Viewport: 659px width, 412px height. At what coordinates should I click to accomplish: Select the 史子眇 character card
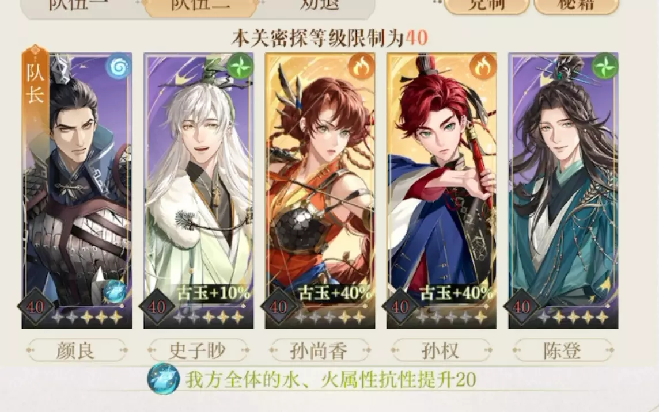(x=198, y=190)
